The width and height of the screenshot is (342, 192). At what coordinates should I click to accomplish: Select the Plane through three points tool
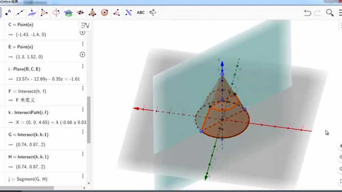(80, 12)
